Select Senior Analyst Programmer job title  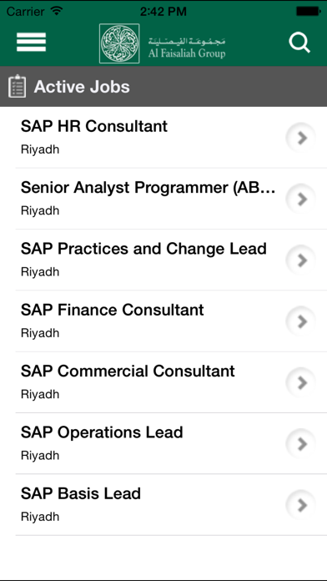click(x=148, y=188)
